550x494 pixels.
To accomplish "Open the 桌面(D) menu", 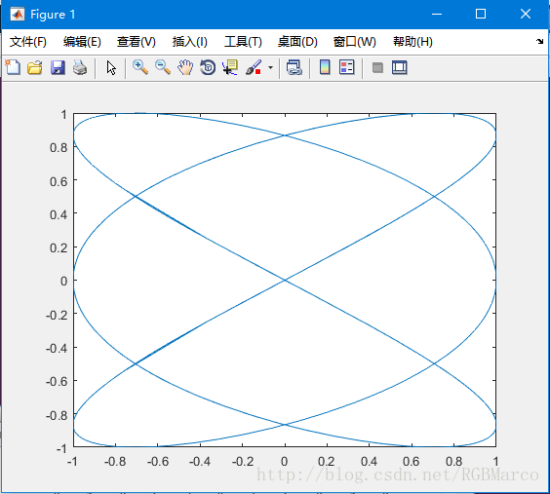I will (297, 42).
